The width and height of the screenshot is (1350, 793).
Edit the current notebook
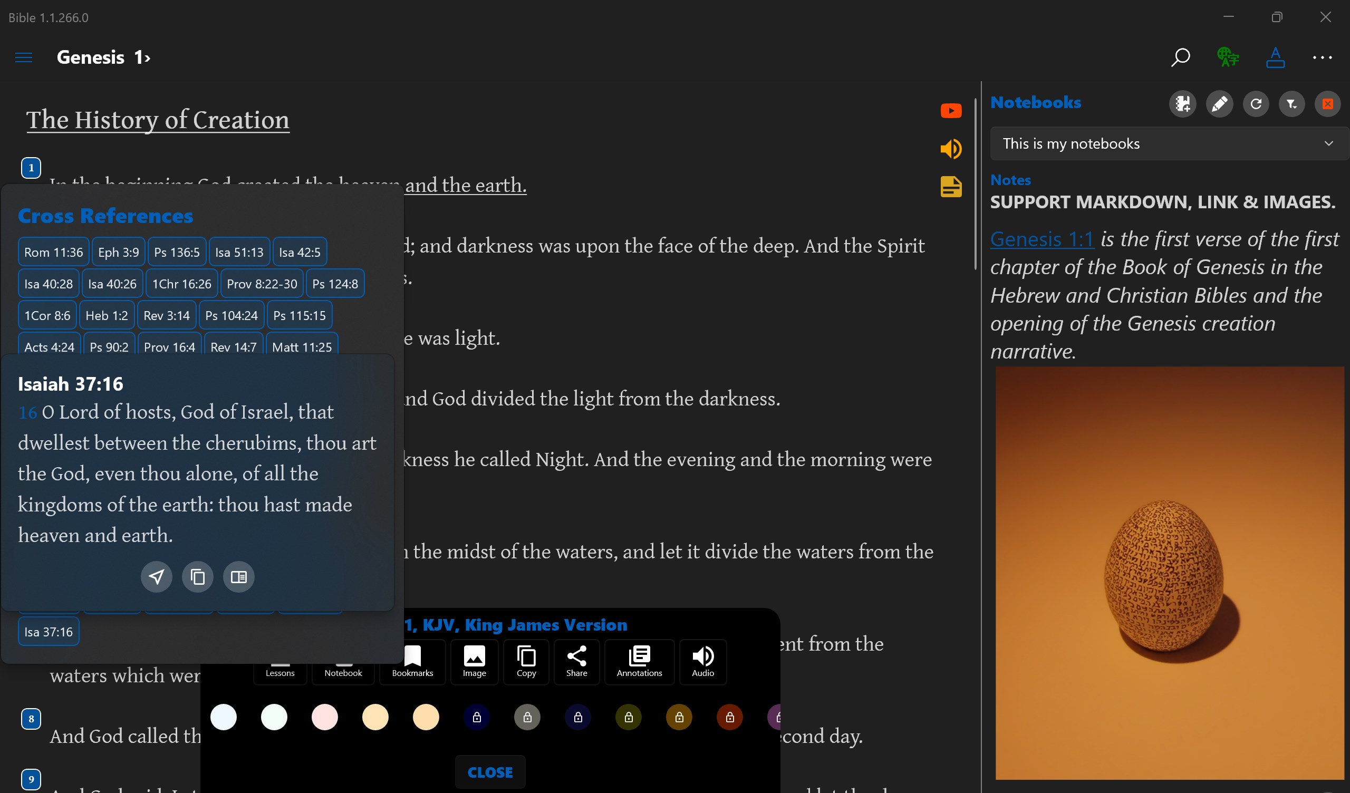1220,103
